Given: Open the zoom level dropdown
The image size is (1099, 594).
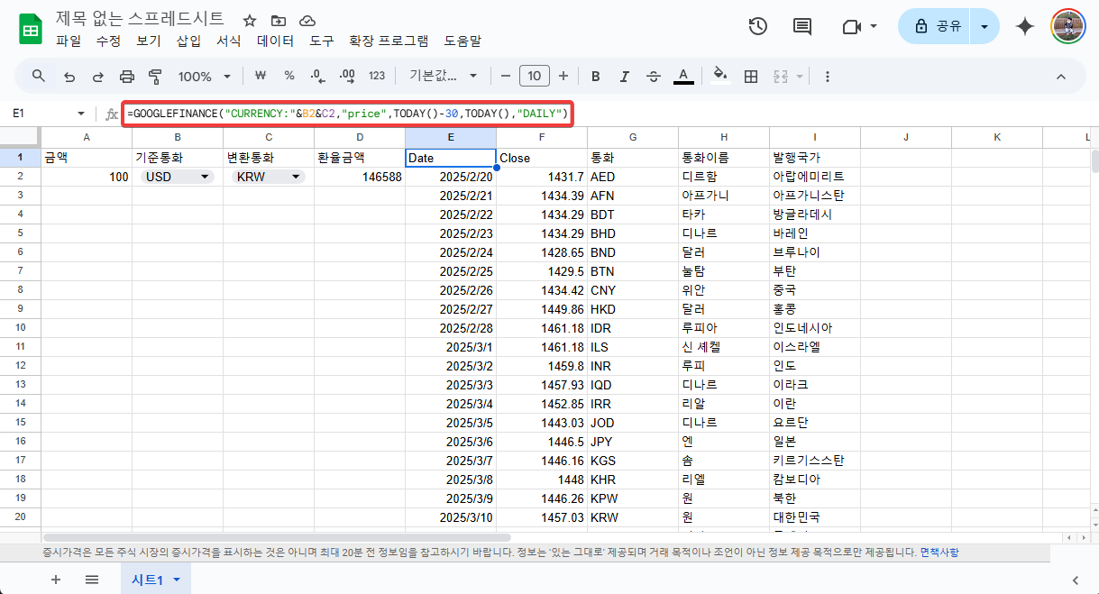Looking at the screenshot, I should [205, 76].
